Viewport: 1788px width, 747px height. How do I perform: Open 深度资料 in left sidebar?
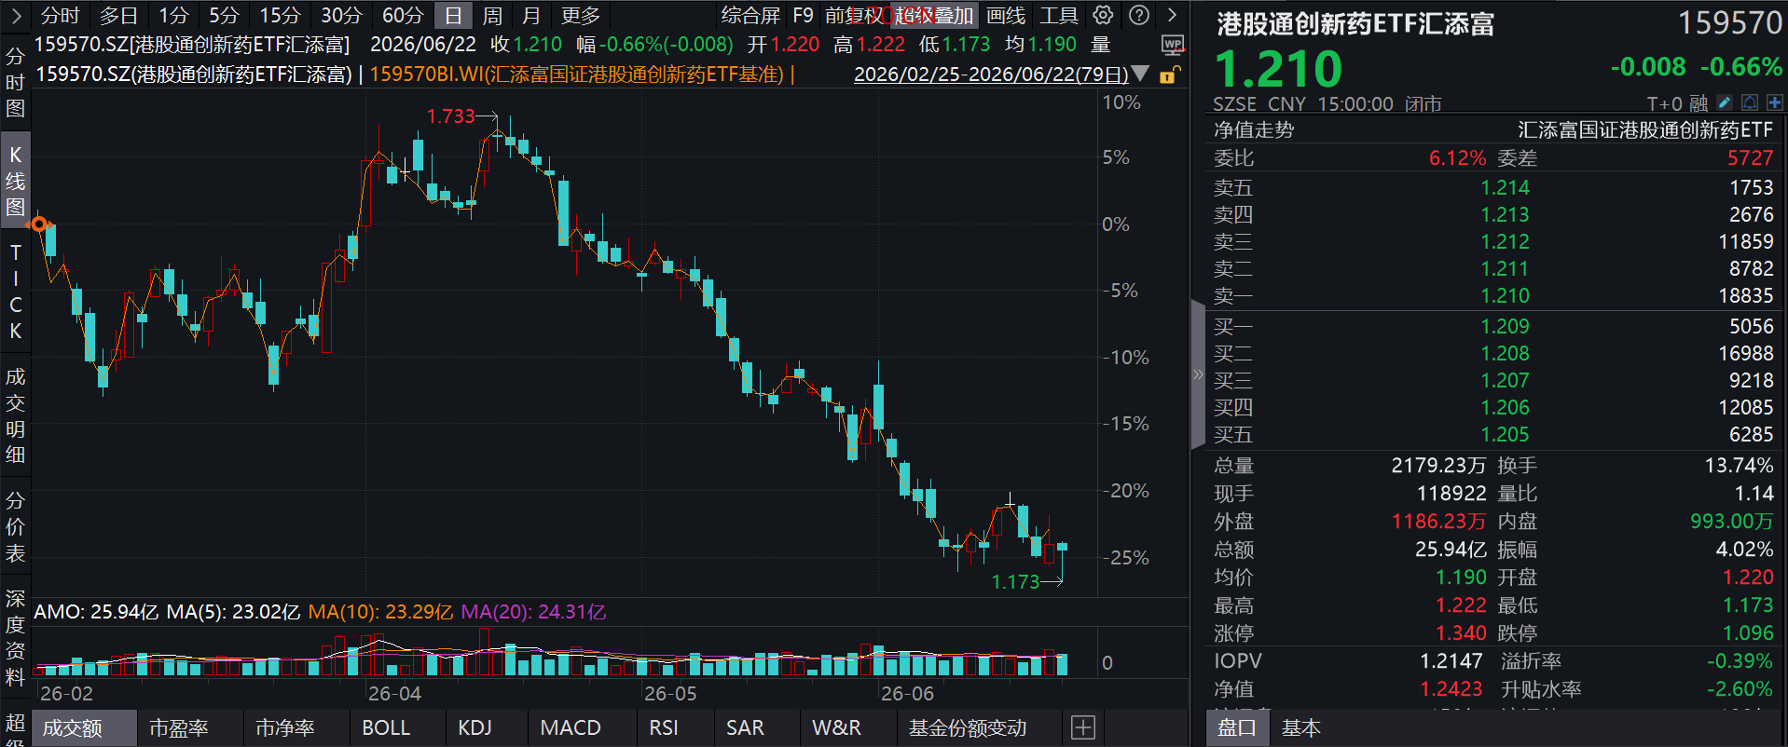(15, 637)
